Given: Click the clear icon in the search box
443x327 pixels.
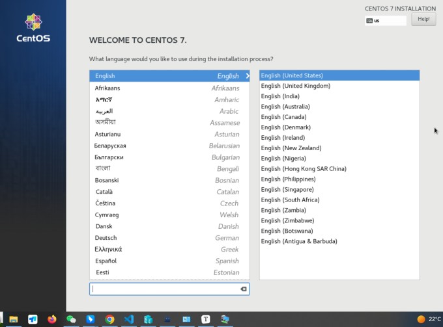Looking at the screenshot, I should (243, 289).
